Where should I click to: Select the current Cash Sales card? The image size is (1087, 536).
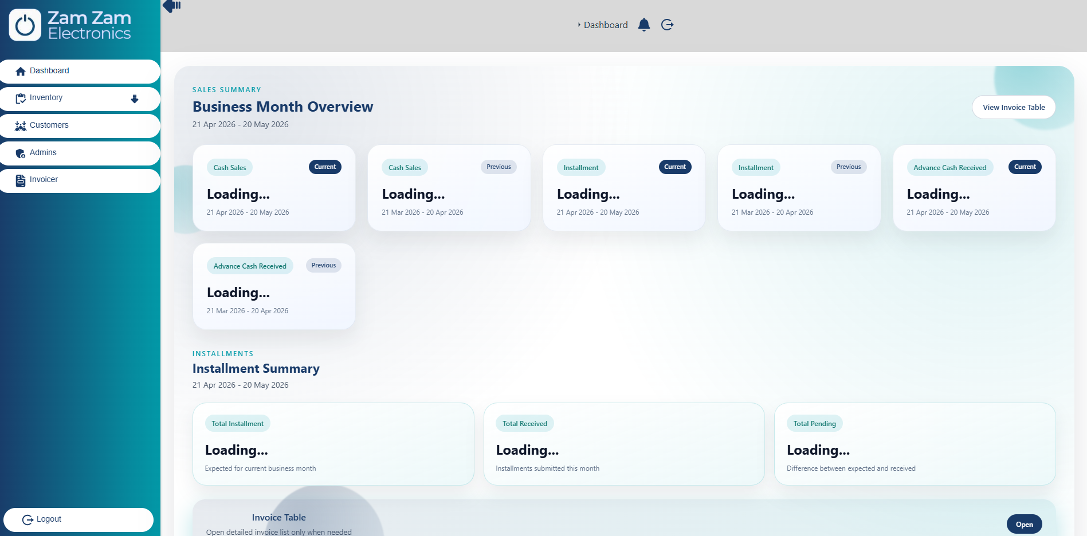coord(274,188)
